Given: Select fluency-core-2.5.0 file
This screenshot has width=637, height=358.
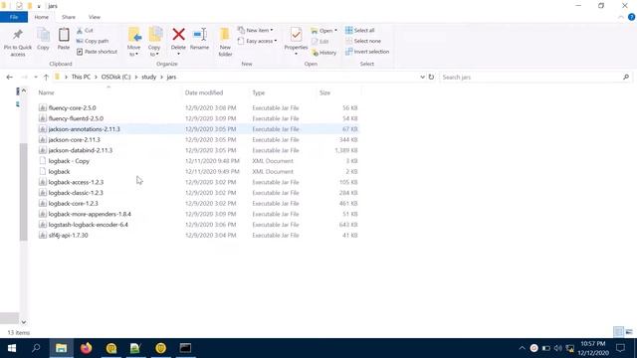Looking at the screenshot, I should click(x=198, y=108).
